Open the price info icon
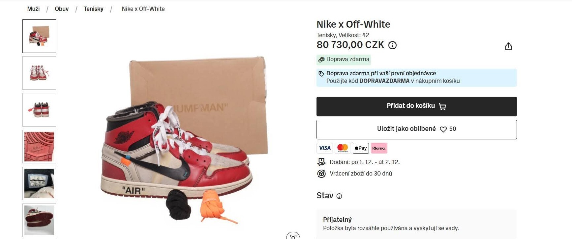 392,45
